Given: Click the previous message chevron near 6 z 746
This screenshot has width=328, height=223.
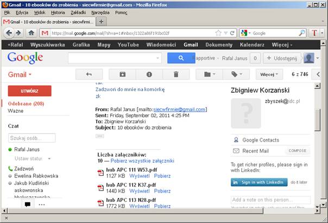Looking at the screenshot, I should pos(318,74).
